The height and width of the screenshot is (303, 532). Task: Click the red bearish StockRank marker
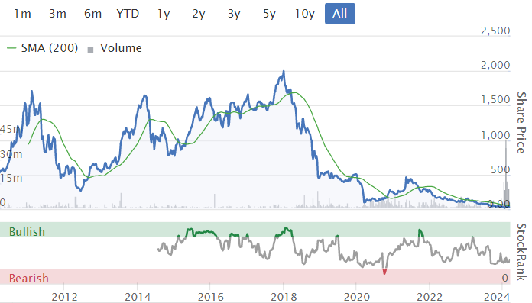tap(384, 272)
